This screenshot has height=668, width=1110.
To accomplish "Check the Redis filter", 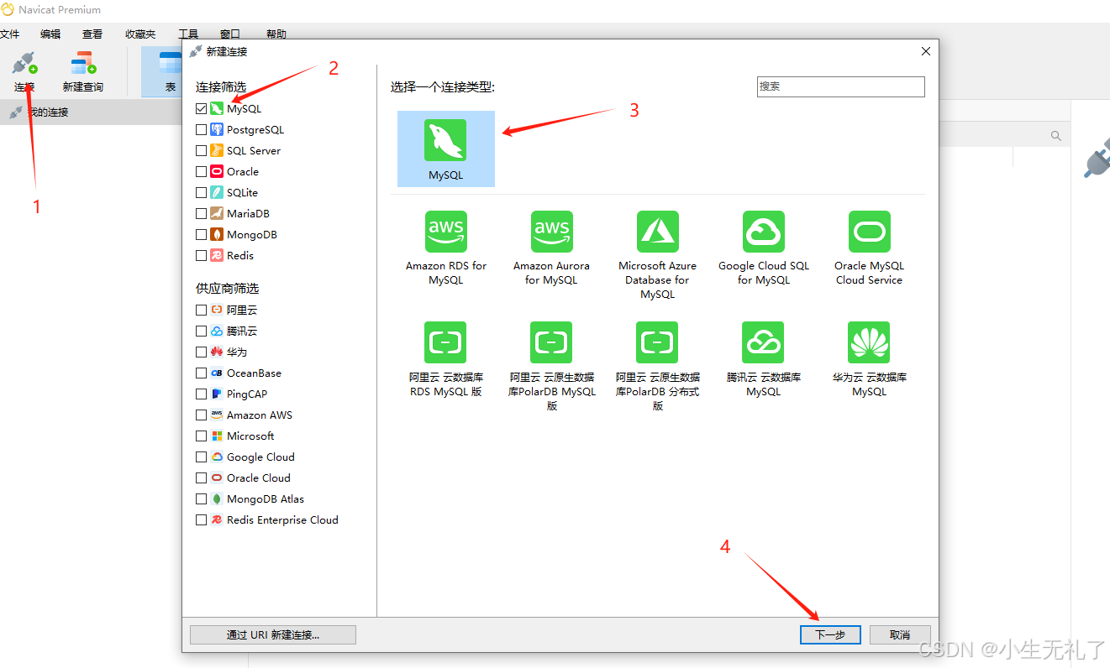I will click(x=201, y=256).
